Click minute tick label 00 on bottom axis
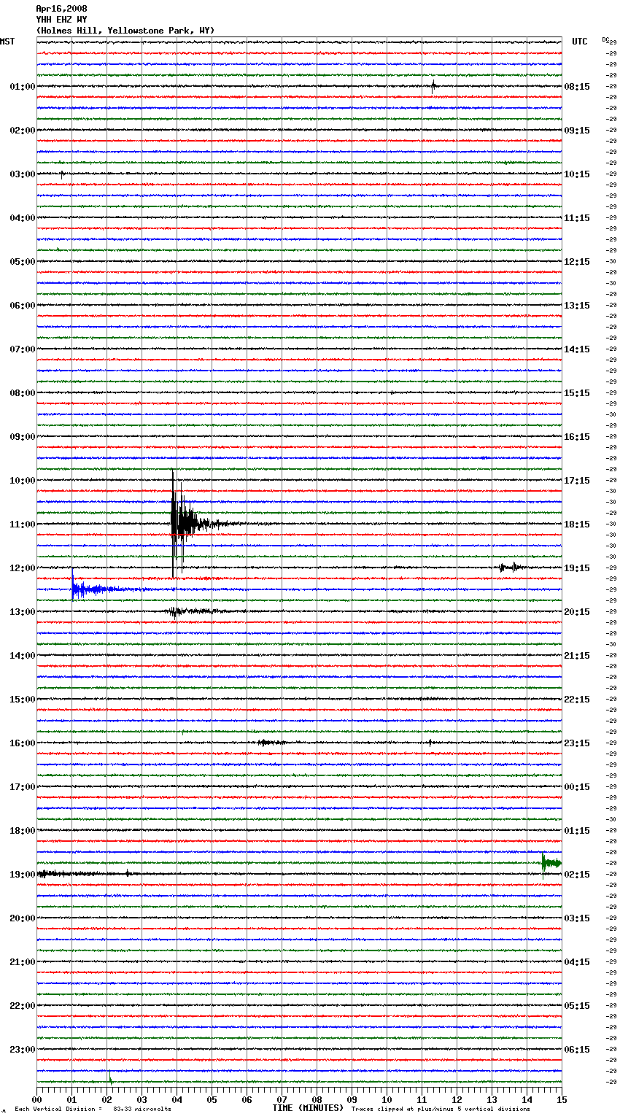This screenshot has height=1119, width=620. coord(36,1099)
